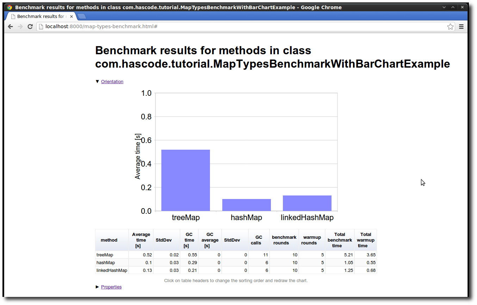This screenshot has height=305, width=477.
Task: Sort table by method column header
Action: point(109,240)
